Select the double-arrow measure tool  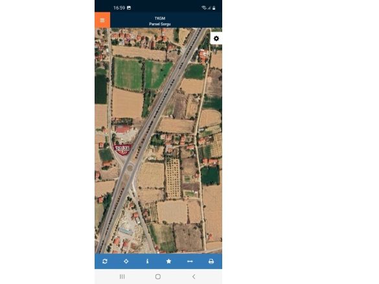click(x=190, y=261)
